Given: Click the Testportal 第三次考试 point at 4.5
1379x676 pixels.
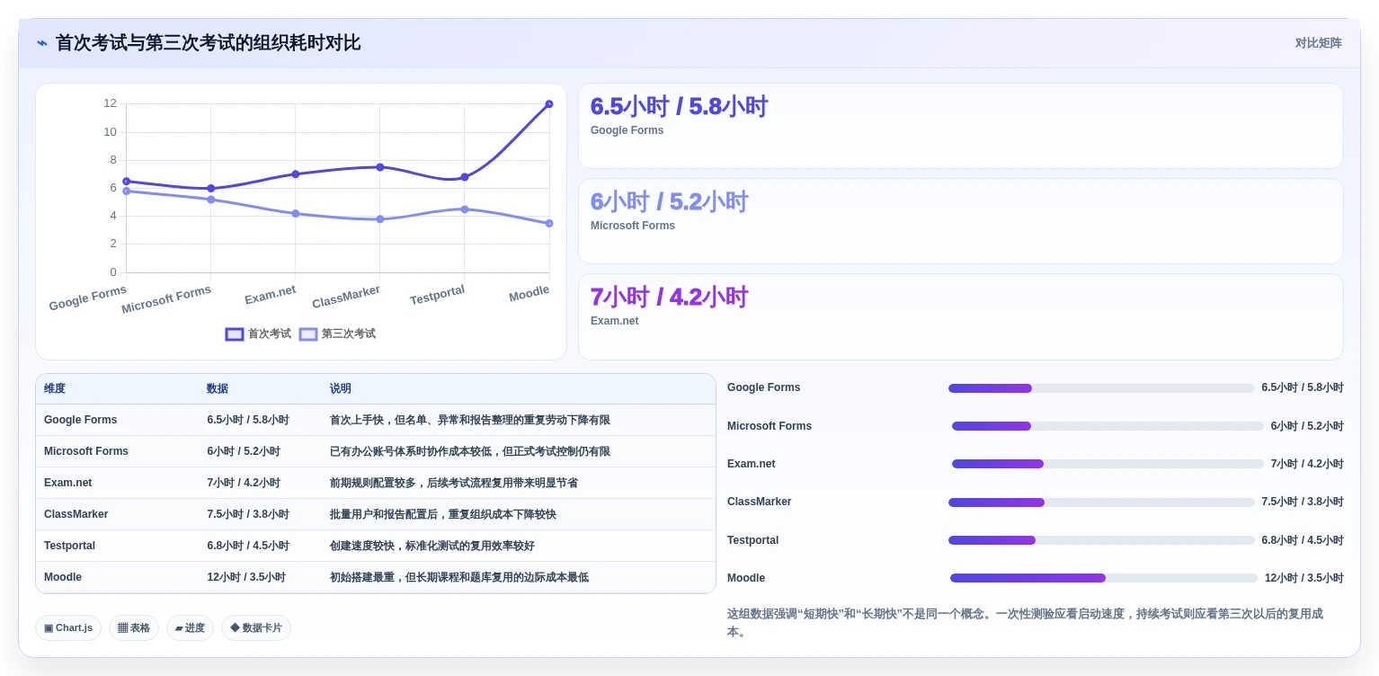Looking at the screenshot, I should (465, 209).
